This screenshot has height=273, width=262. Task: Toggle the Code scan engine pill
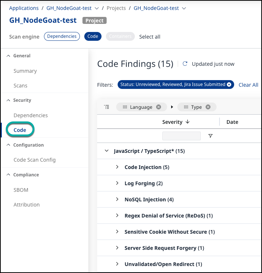tap(93, 36)
